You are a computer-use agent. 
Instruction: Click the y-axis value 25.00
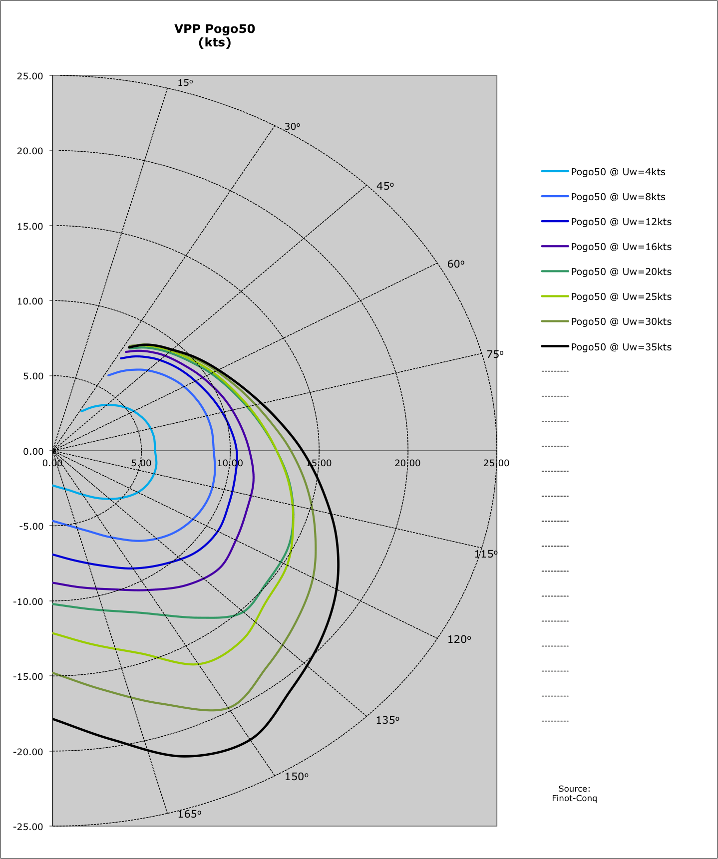pos(30,76)
